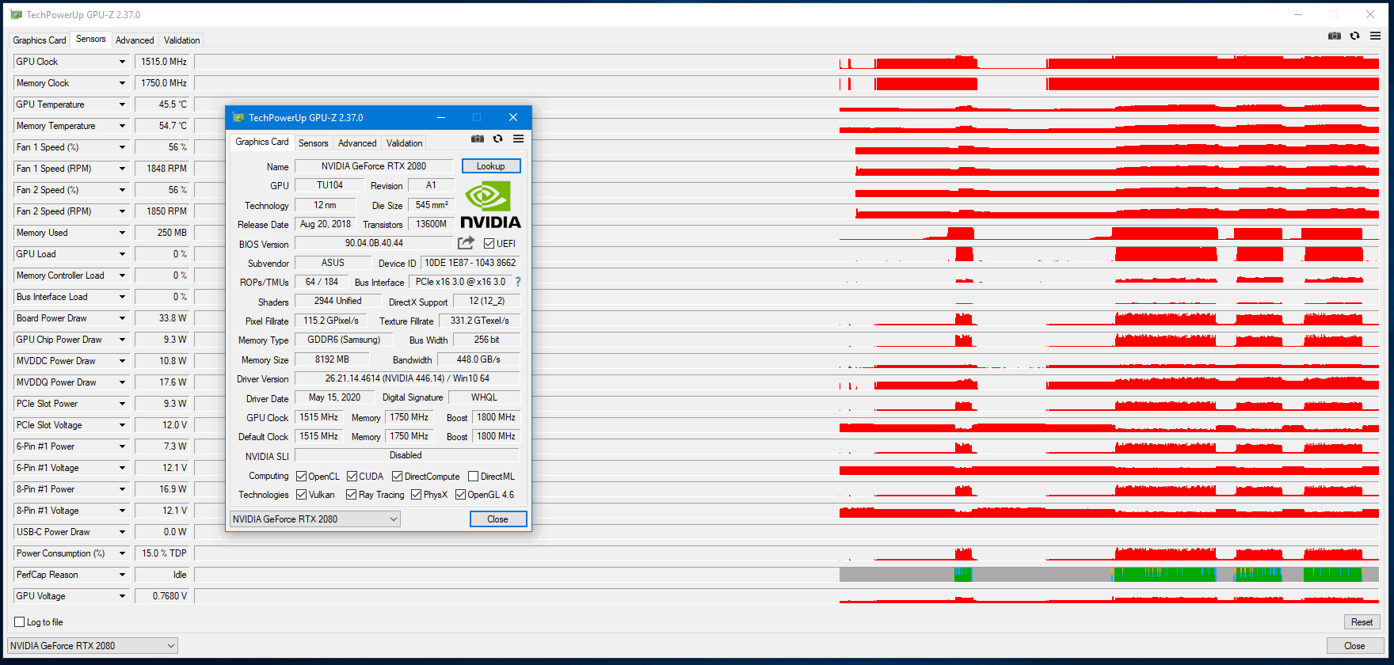The image size is (1394, 665).
Task: Open Bus Interface Load dropdown
Action: pos(122,297)
